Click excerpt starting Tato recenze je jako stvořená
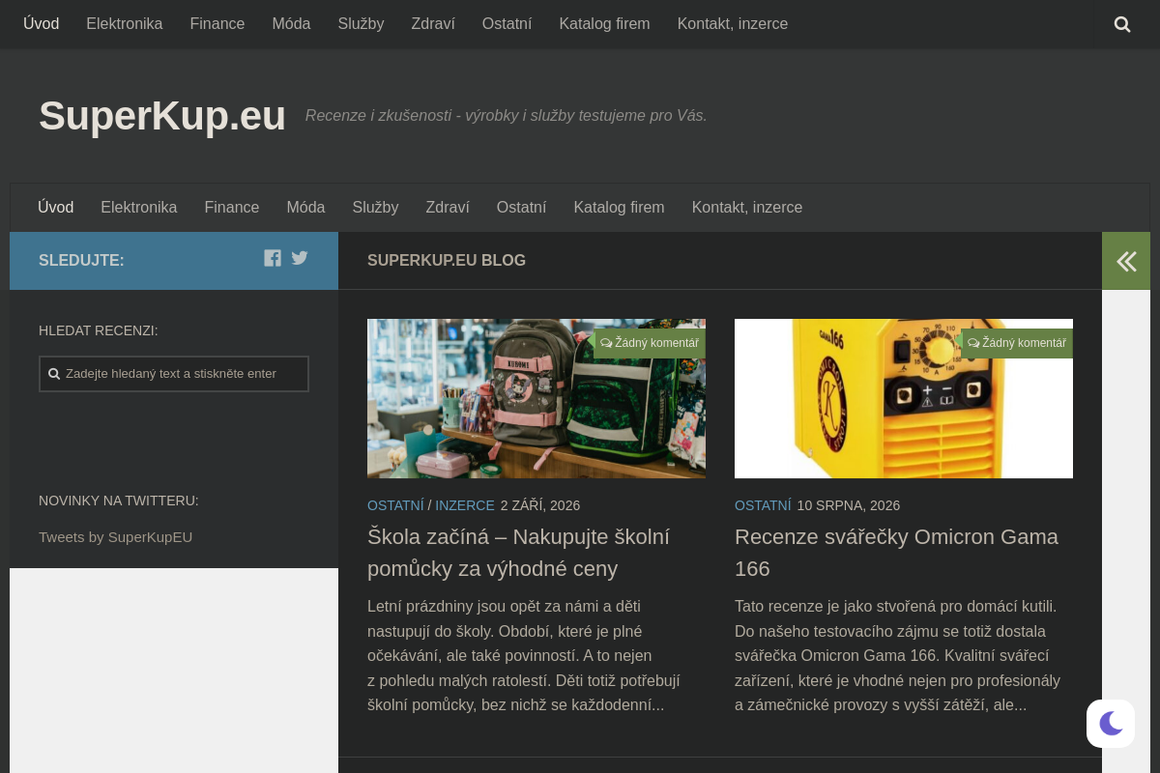Viewport: 1160px width, 773px height. click(898, 656)
